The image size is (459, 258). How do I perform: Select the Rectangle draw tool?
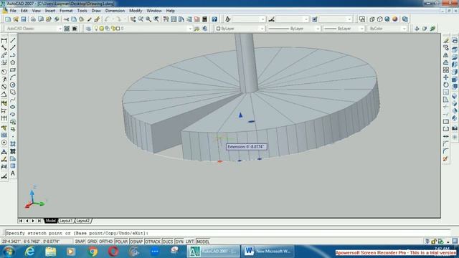[x=13, y=70]
